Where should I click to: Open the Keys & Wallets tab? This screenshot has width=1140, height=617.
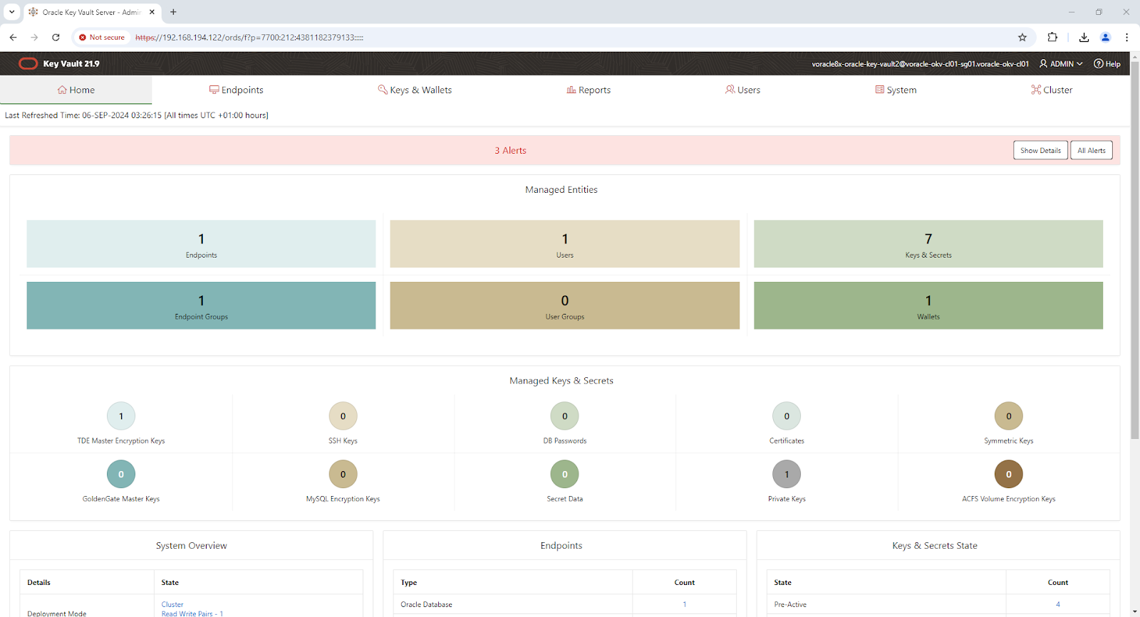(415, 90)
